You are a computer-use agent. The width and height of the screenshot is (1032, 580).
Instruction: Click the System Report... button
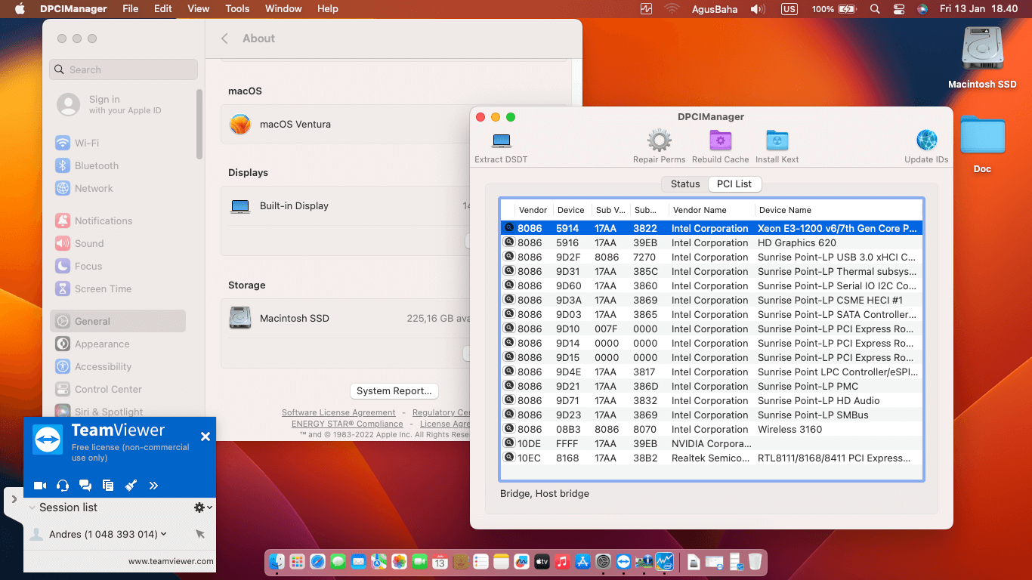click(x=394, y=390)
